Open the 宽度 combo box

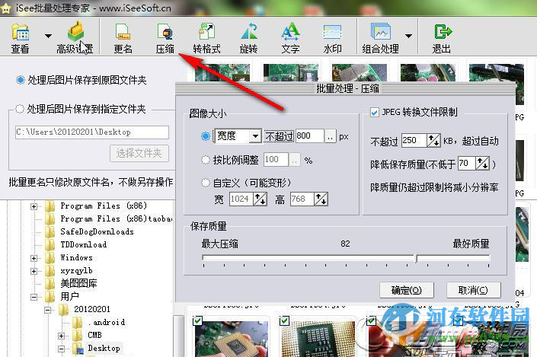click(x=238, y=136)
